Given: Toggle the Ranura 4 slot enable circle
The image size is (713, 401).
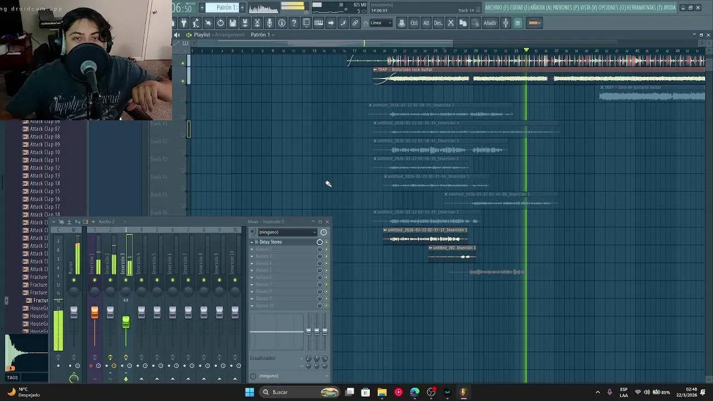Looking at the screenshot, I should (x=320, y=263).
